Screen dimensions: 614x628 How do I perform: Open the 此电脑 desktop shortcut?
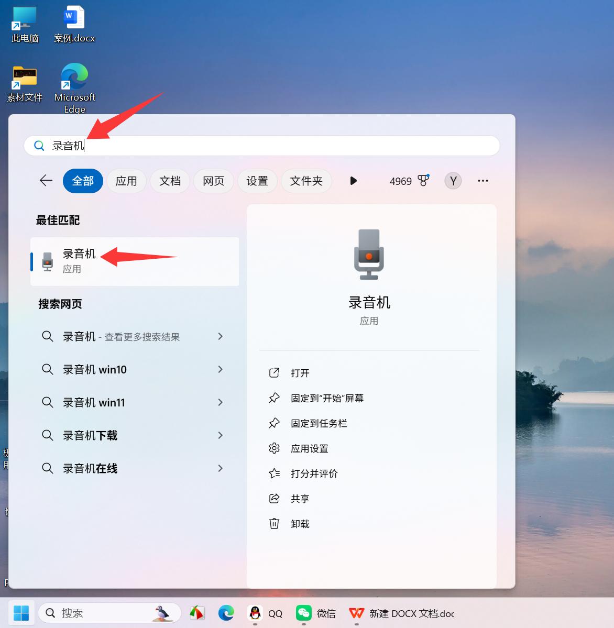click(25, 24)
